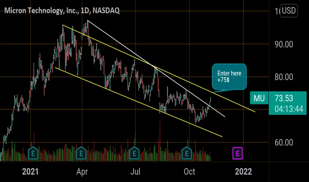
Task: Click the 73.53 current price tag
Action: click(284, 98)
